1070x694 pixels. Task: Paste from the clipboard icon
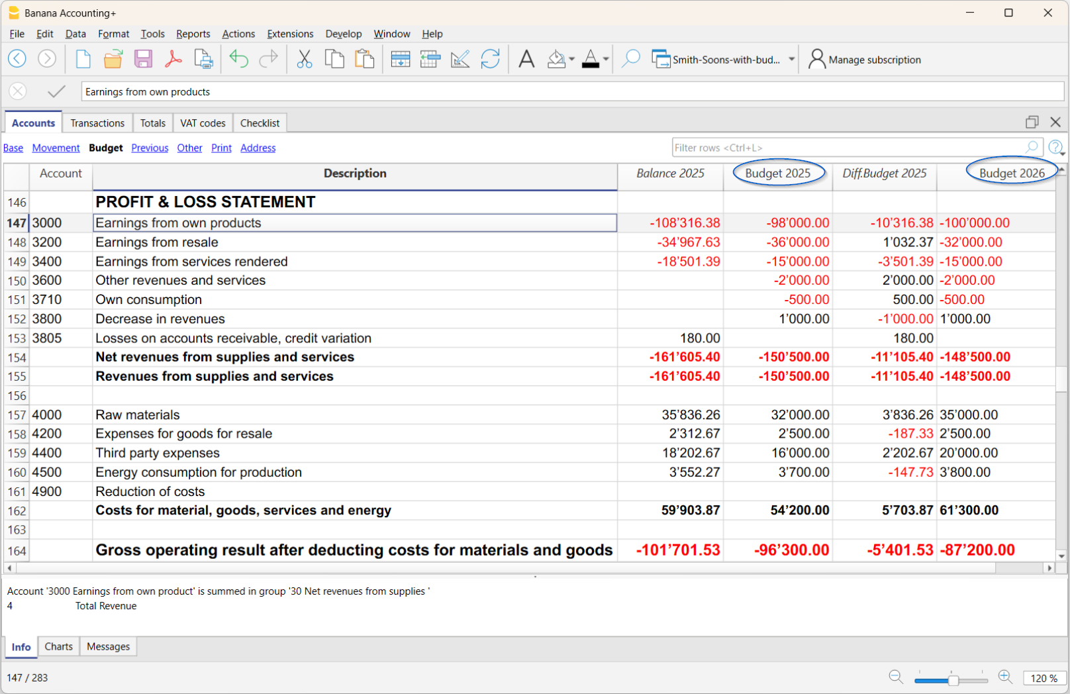click(x=364, y=59)
